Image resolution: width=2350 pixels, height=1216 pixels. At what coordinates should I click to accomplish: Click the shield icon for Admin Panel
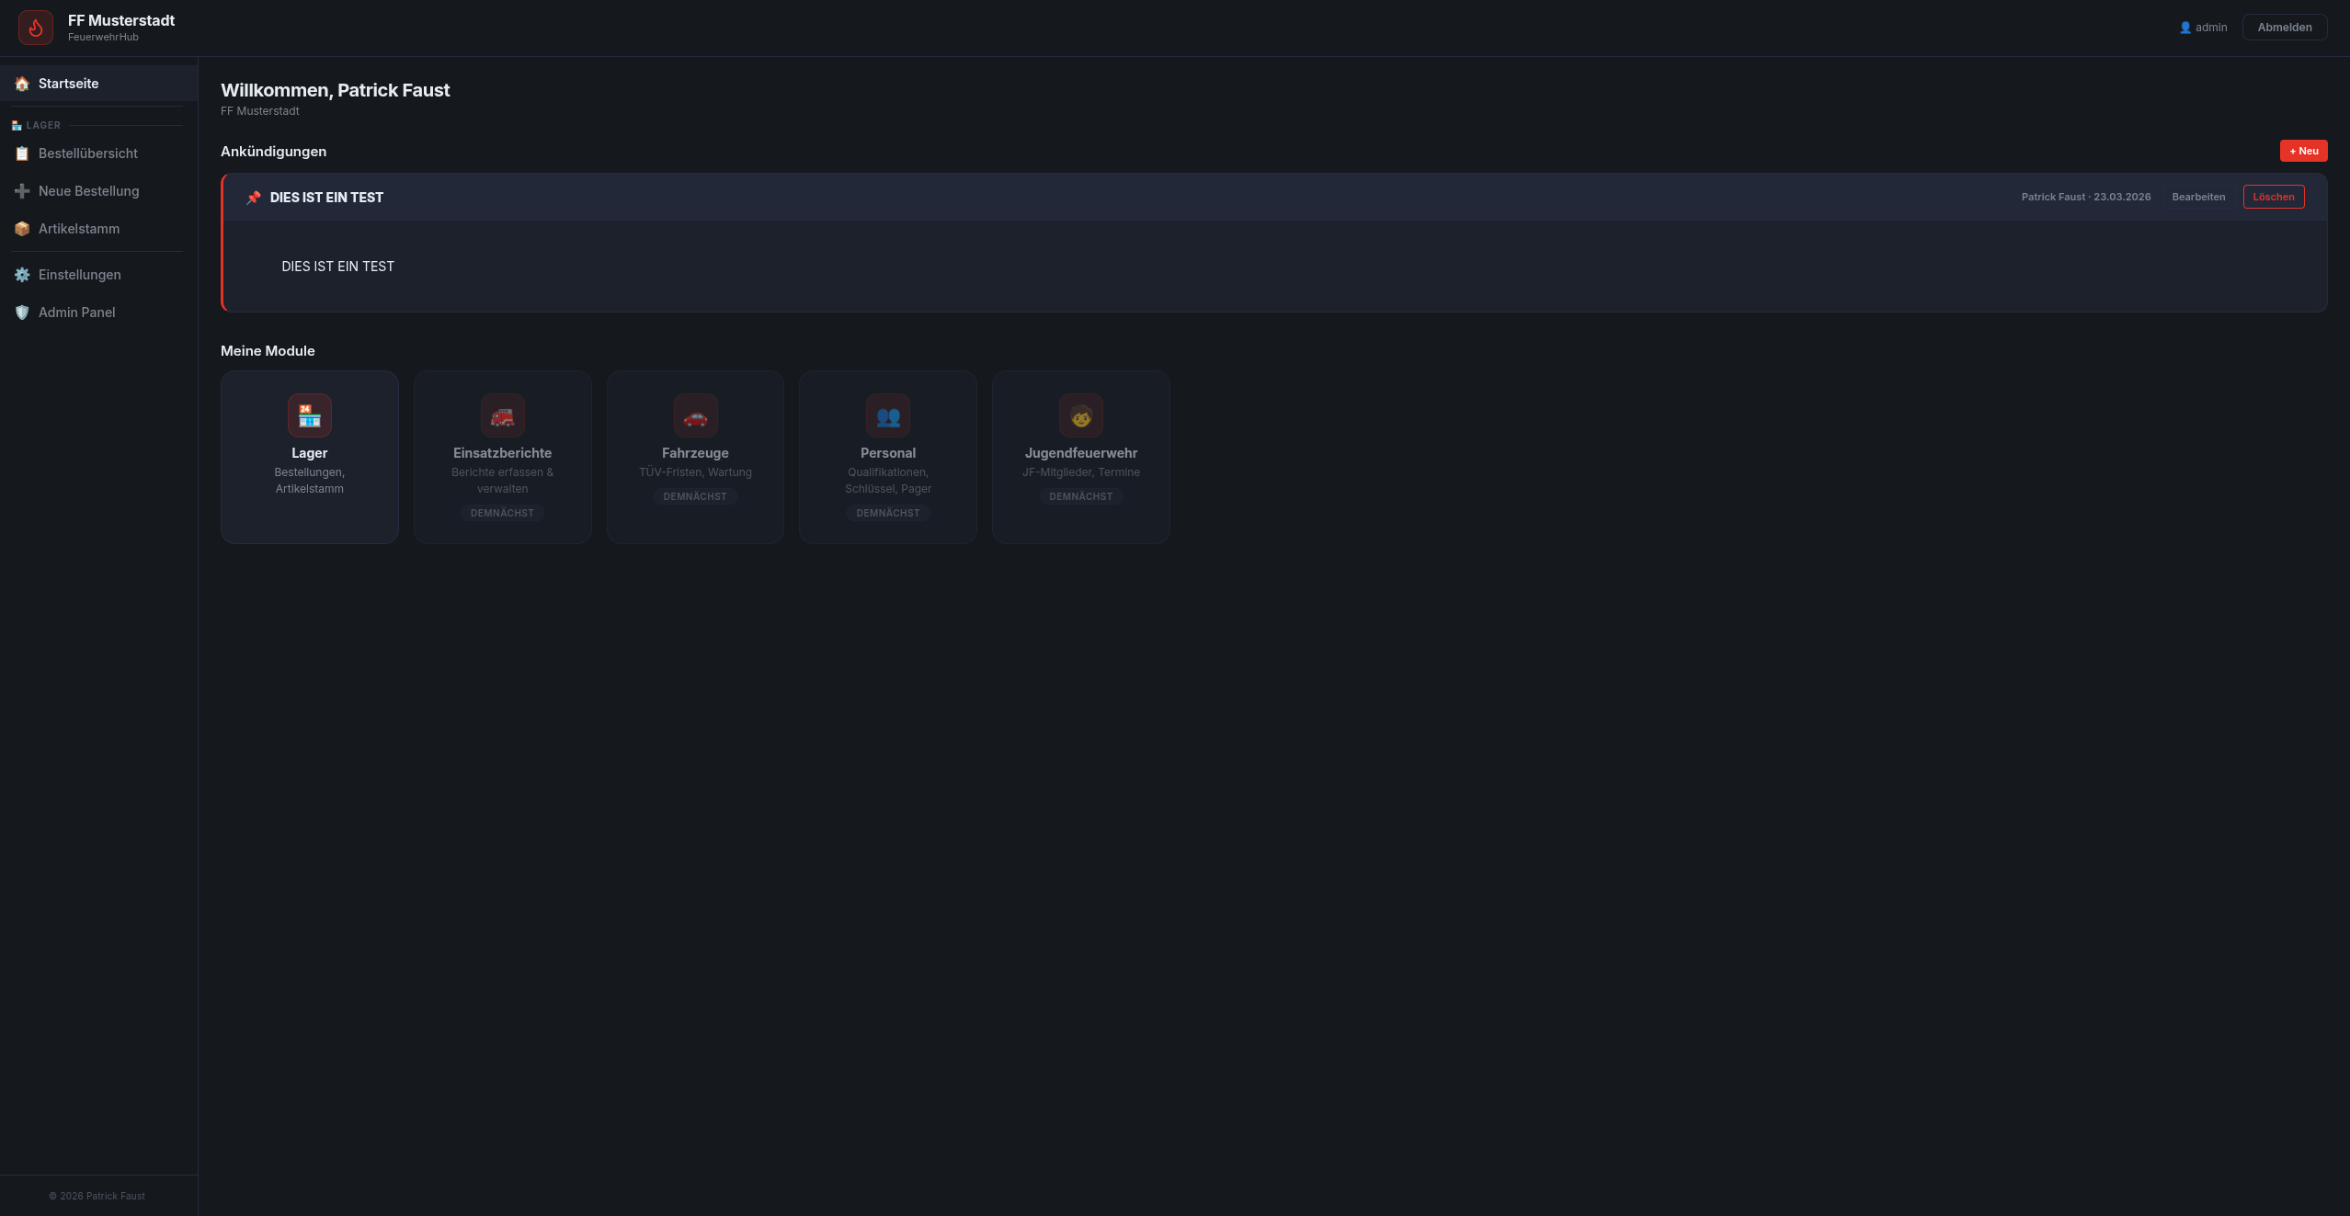click(x=21, y=312)
